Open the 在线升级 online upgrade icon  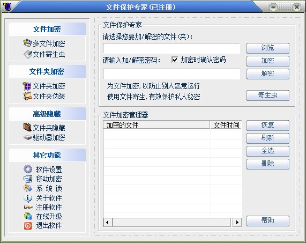click(x=28, y=216)
